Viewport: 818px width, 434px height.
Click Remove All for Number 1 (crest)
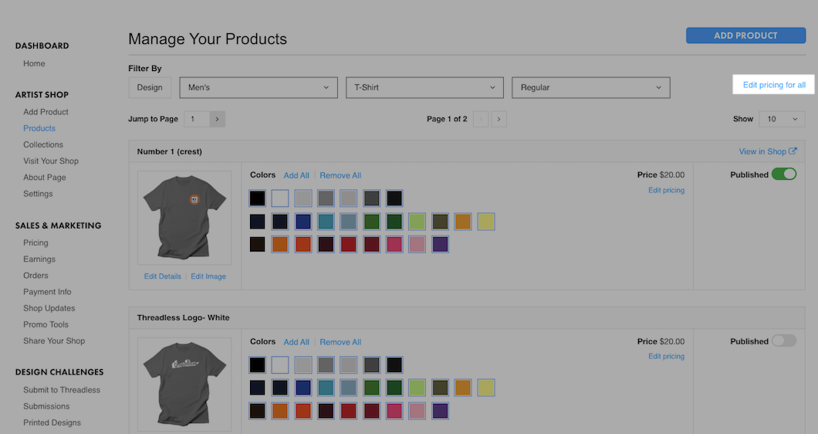(340, 175)
